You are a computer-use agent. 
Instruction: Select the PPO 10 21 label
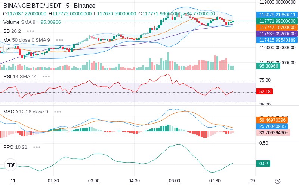pos(15,147)
